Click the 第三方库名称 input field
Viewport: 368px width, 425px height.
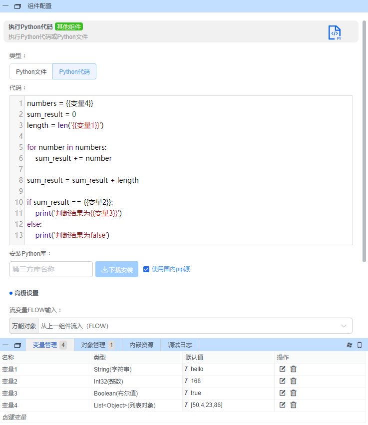coord(51,269)
